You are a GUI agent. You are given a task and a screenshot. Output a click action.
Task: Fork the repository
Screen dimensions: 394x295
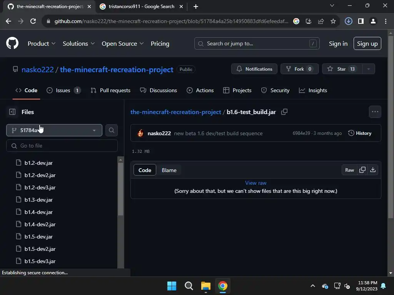coord(299,69)
